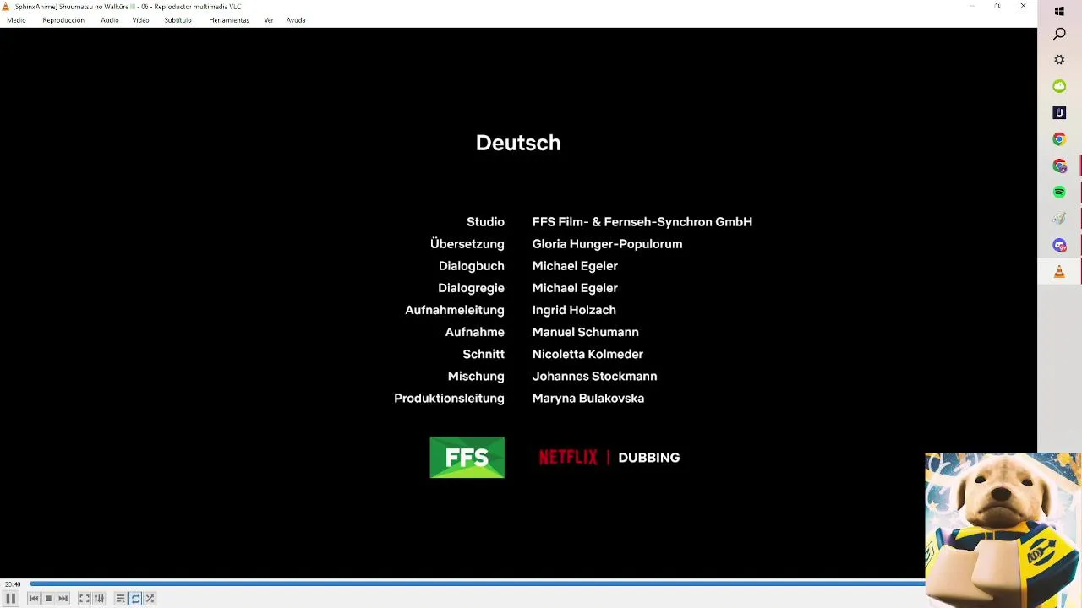
Task: Open the Video menu
Action: tap(140, 20)
